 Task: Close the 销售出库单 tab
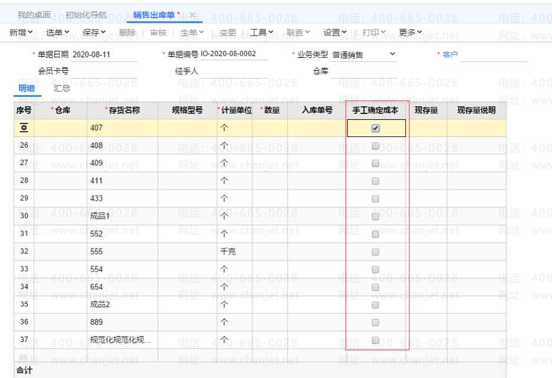click(x=192, y=15)
